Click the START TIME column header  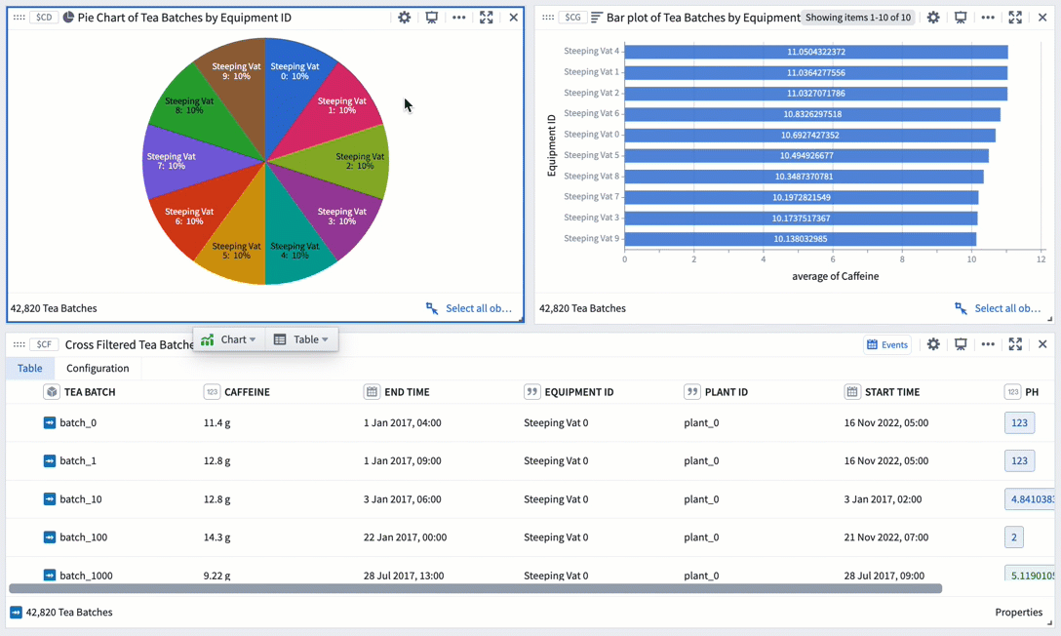coord(892,392)
